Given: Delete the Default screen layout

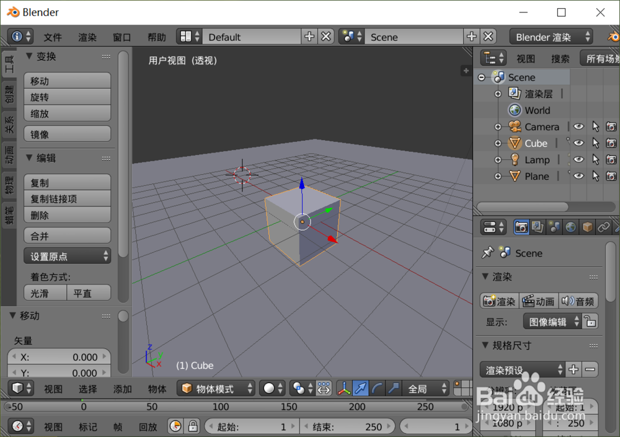Looking at the screenshot, I should (x=326, y=37).
